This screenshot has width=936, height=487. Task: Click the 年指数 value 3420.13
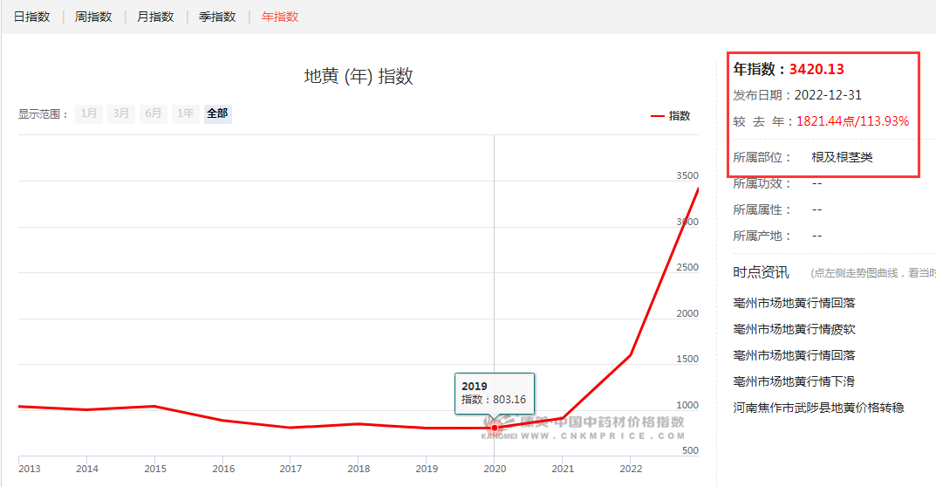[x=816, y=69]
